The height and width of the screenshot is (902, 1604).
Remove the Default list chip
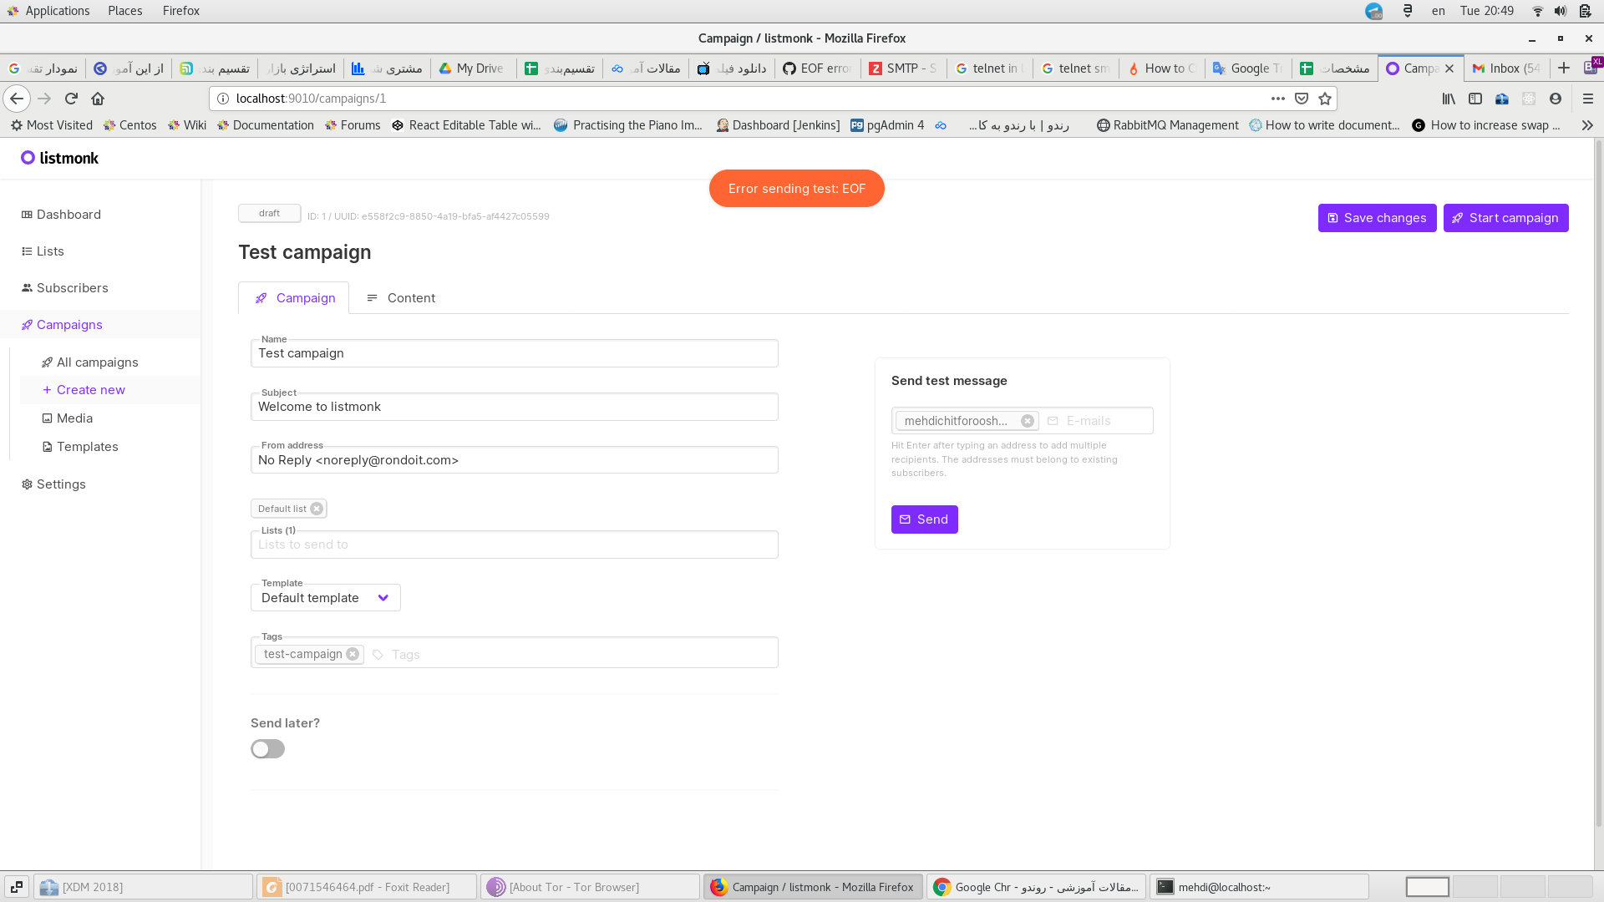(x=317, y=508)
